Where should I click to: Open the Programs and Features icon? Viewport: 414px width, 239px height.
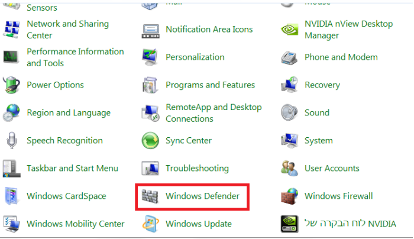pyautogui.click(x=150, y=85)
